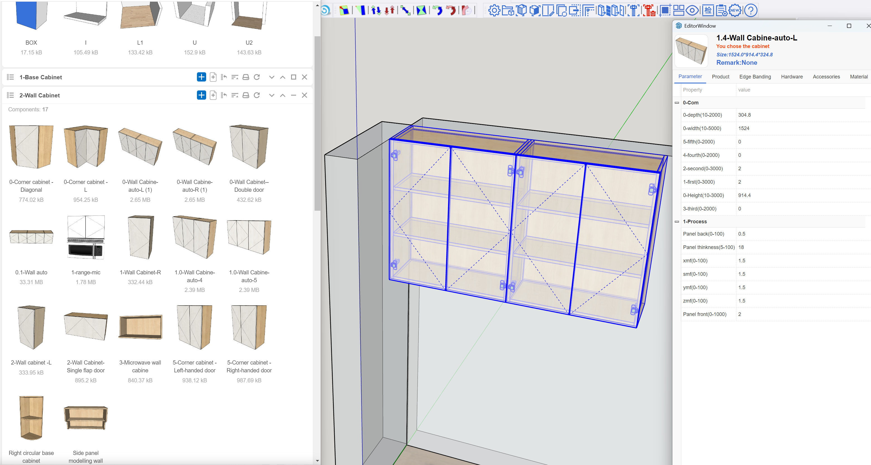Click the save icon in 1-Base Cabinet panel
Image resolution: width=871 pixels, height=465 pixels.
(x=246, y=77)
